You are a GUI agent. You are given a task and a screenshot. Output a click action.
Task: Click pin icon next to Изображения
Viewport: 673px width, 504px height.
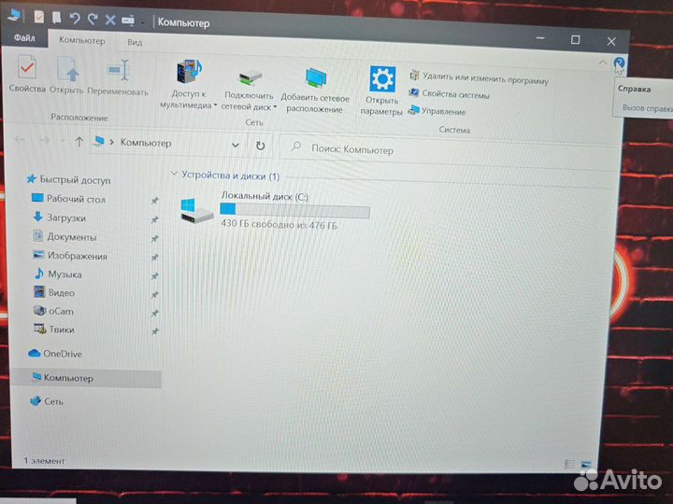154,258
